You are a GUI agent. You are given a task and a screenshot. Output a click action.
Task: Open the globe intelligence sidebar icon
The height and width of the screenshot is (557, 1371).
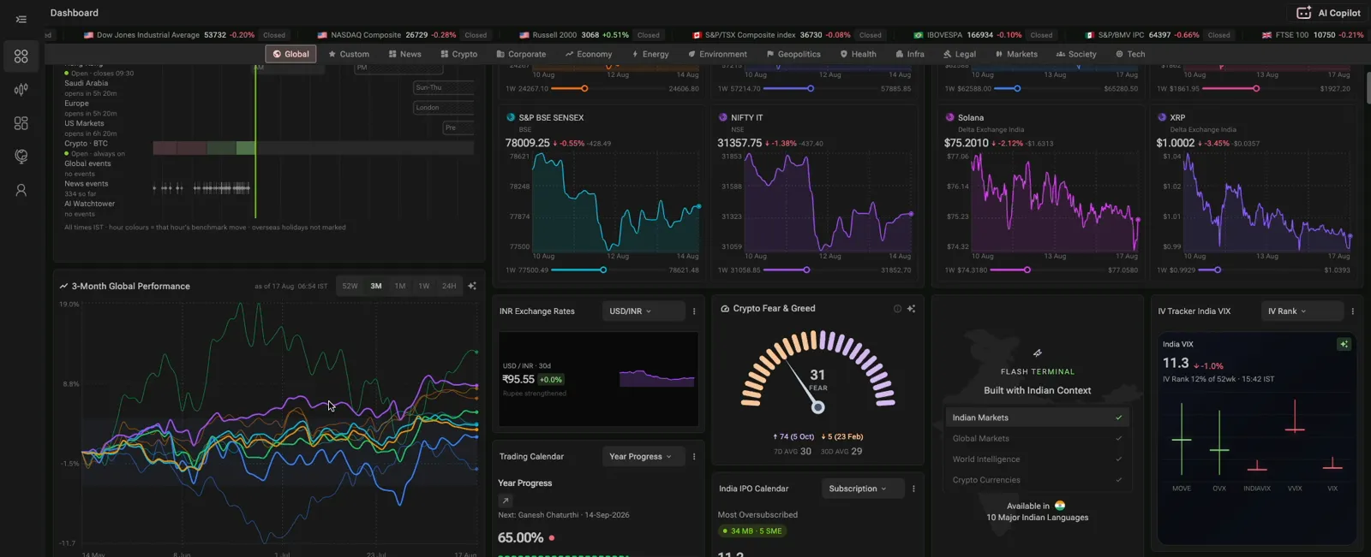click(x=21, y=157)
